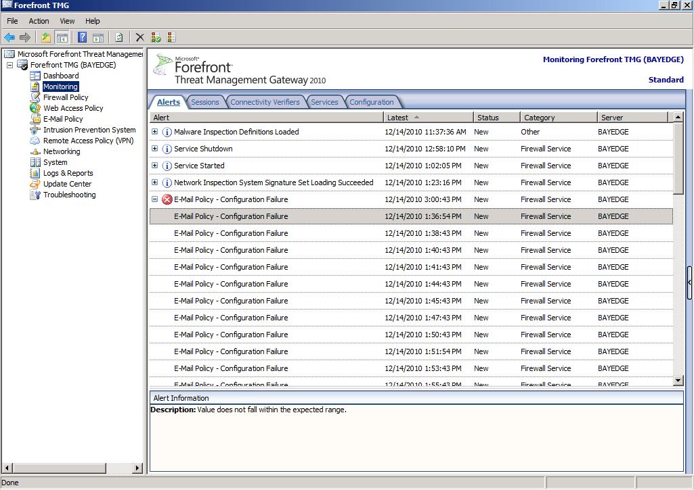Select System node in tree
Image resolution: width=694 pixels, height=490 pixels.
tap(56, 162)
